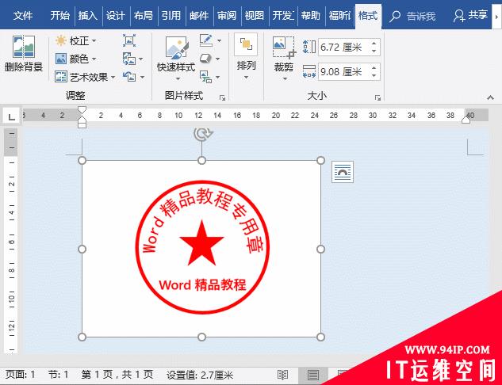This screenshot has height=385, width=502.
Task: Collapse the ribbon with the chevron
Action: pos(490,97)
